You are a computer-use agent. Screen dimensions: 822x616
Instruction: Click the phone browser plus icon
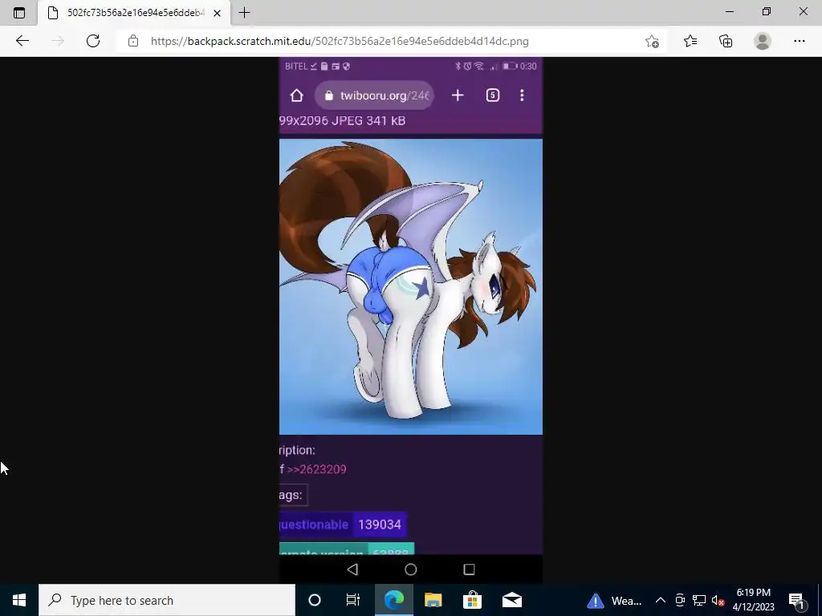tap(458, 95)
